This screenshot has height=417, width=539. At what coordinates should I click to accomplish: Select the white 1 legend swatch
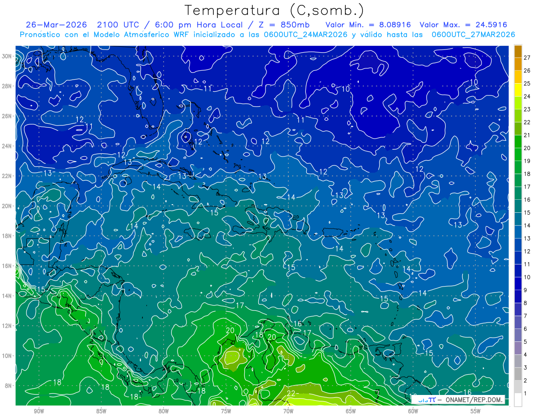(518, 400)
